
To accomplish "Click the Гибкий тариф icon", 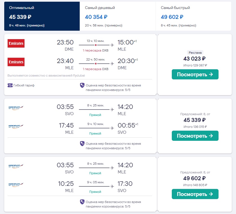I will click(10, 85).
